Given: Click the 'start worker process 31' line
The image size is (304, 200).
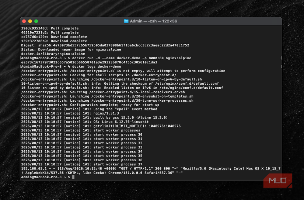Looking at the screenshot, I should 82,139.
